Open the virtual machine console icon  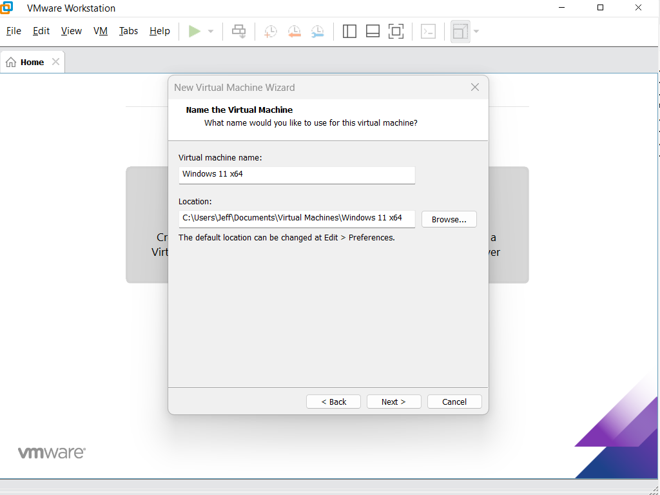(x=428, y=31)
